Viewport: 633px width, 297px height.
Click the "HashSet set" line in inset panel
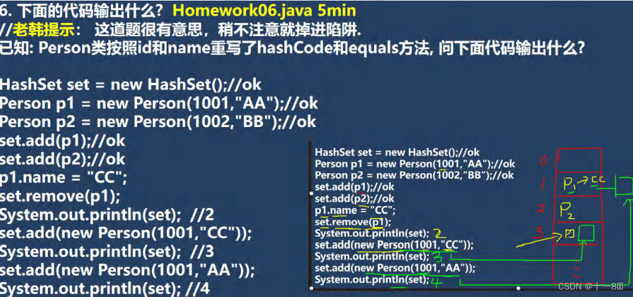397,153
